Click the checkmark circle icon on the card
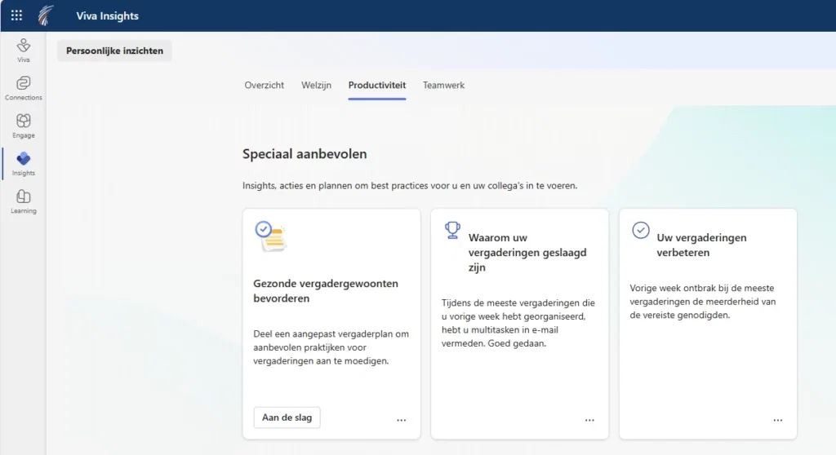The height and width of the screenshot is (455, 836). point(641,230)
